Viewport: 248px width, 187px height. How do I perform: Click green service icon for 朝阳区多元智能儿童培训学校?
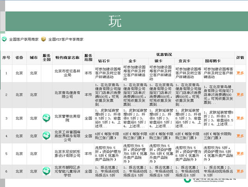[x=46, y=171]
